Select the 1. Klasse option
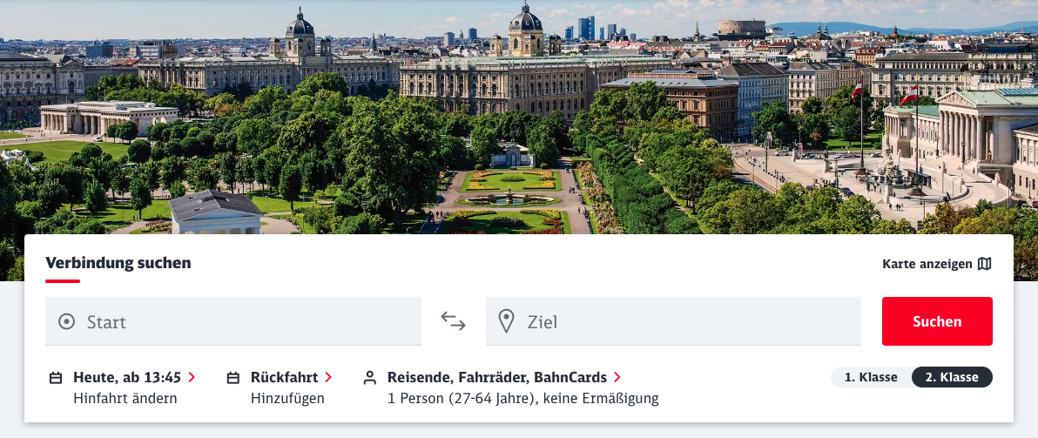Image resolution: width=1038 pixels, height=438 pixels. pyautogui.click(x=871, y=377)
